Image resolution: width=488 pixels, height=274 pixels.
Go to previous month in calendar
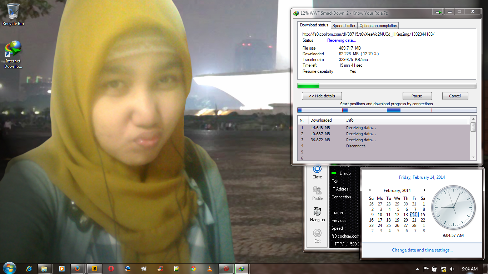(370, 190)
